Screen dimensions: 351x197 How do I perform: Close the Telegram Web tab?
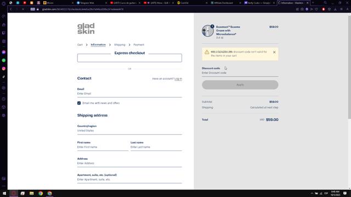click(106, 3)
